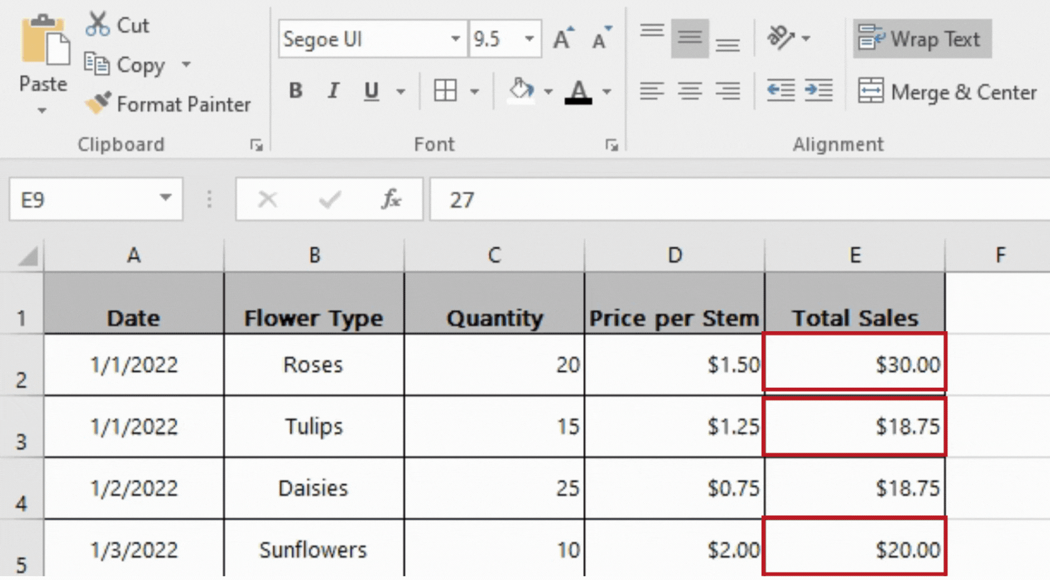Screen dimensions: 1050x580
Task: Apply cell borders icon
Action: click(445, 90)
